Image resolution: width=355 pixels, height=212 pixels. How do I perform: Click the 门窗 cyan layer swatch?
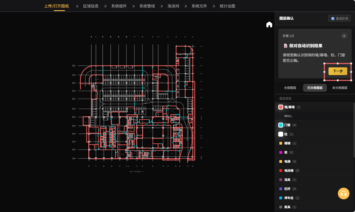[x=281, y=125]
